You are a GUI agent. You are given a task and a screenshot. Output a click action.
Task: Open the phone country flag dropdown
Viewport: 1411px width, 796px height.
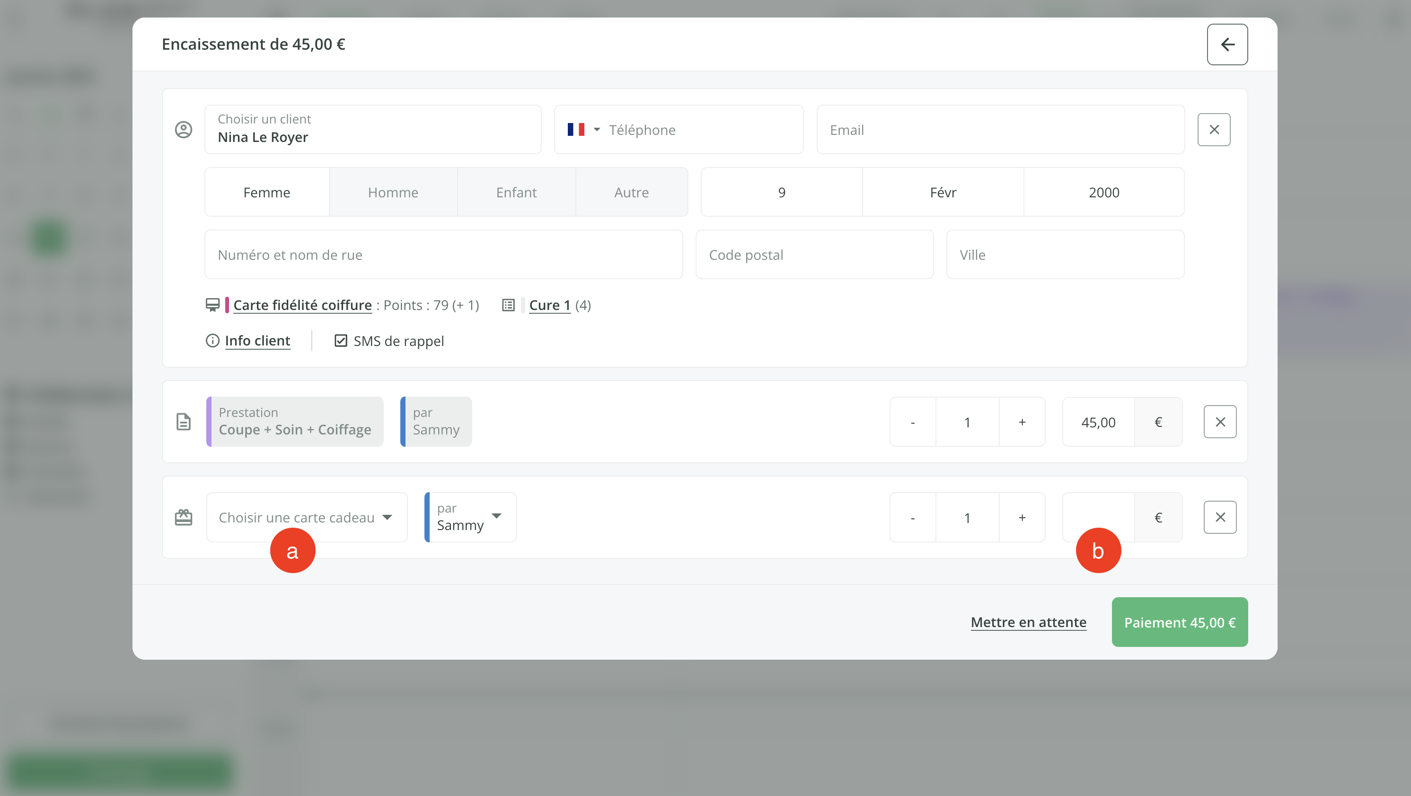click(x=583, y=130)
